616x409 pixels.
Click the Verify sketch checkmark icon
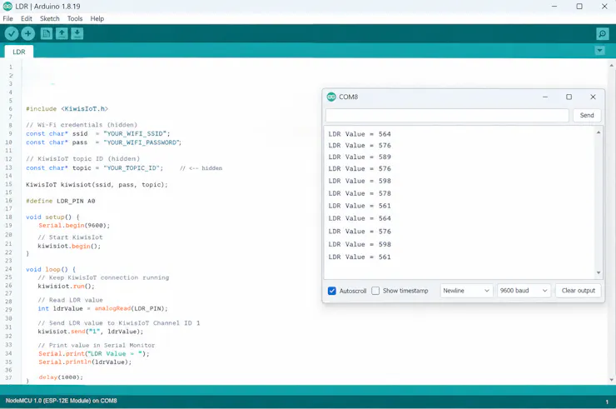pyautogui.click(x=12, y=34)
